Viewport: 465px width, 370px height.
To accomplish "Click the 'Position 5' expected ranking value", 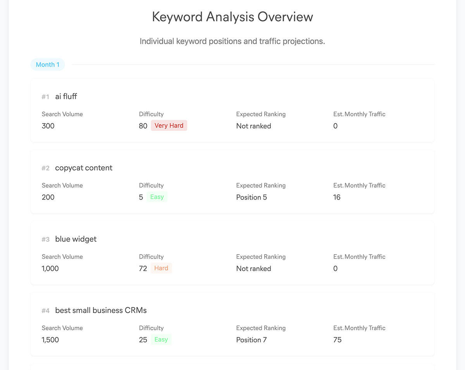I will point(251,197).
